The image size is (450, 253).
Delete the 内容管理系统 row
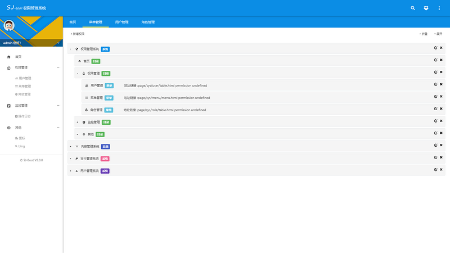pyautogui.click(x=441, y=146)
